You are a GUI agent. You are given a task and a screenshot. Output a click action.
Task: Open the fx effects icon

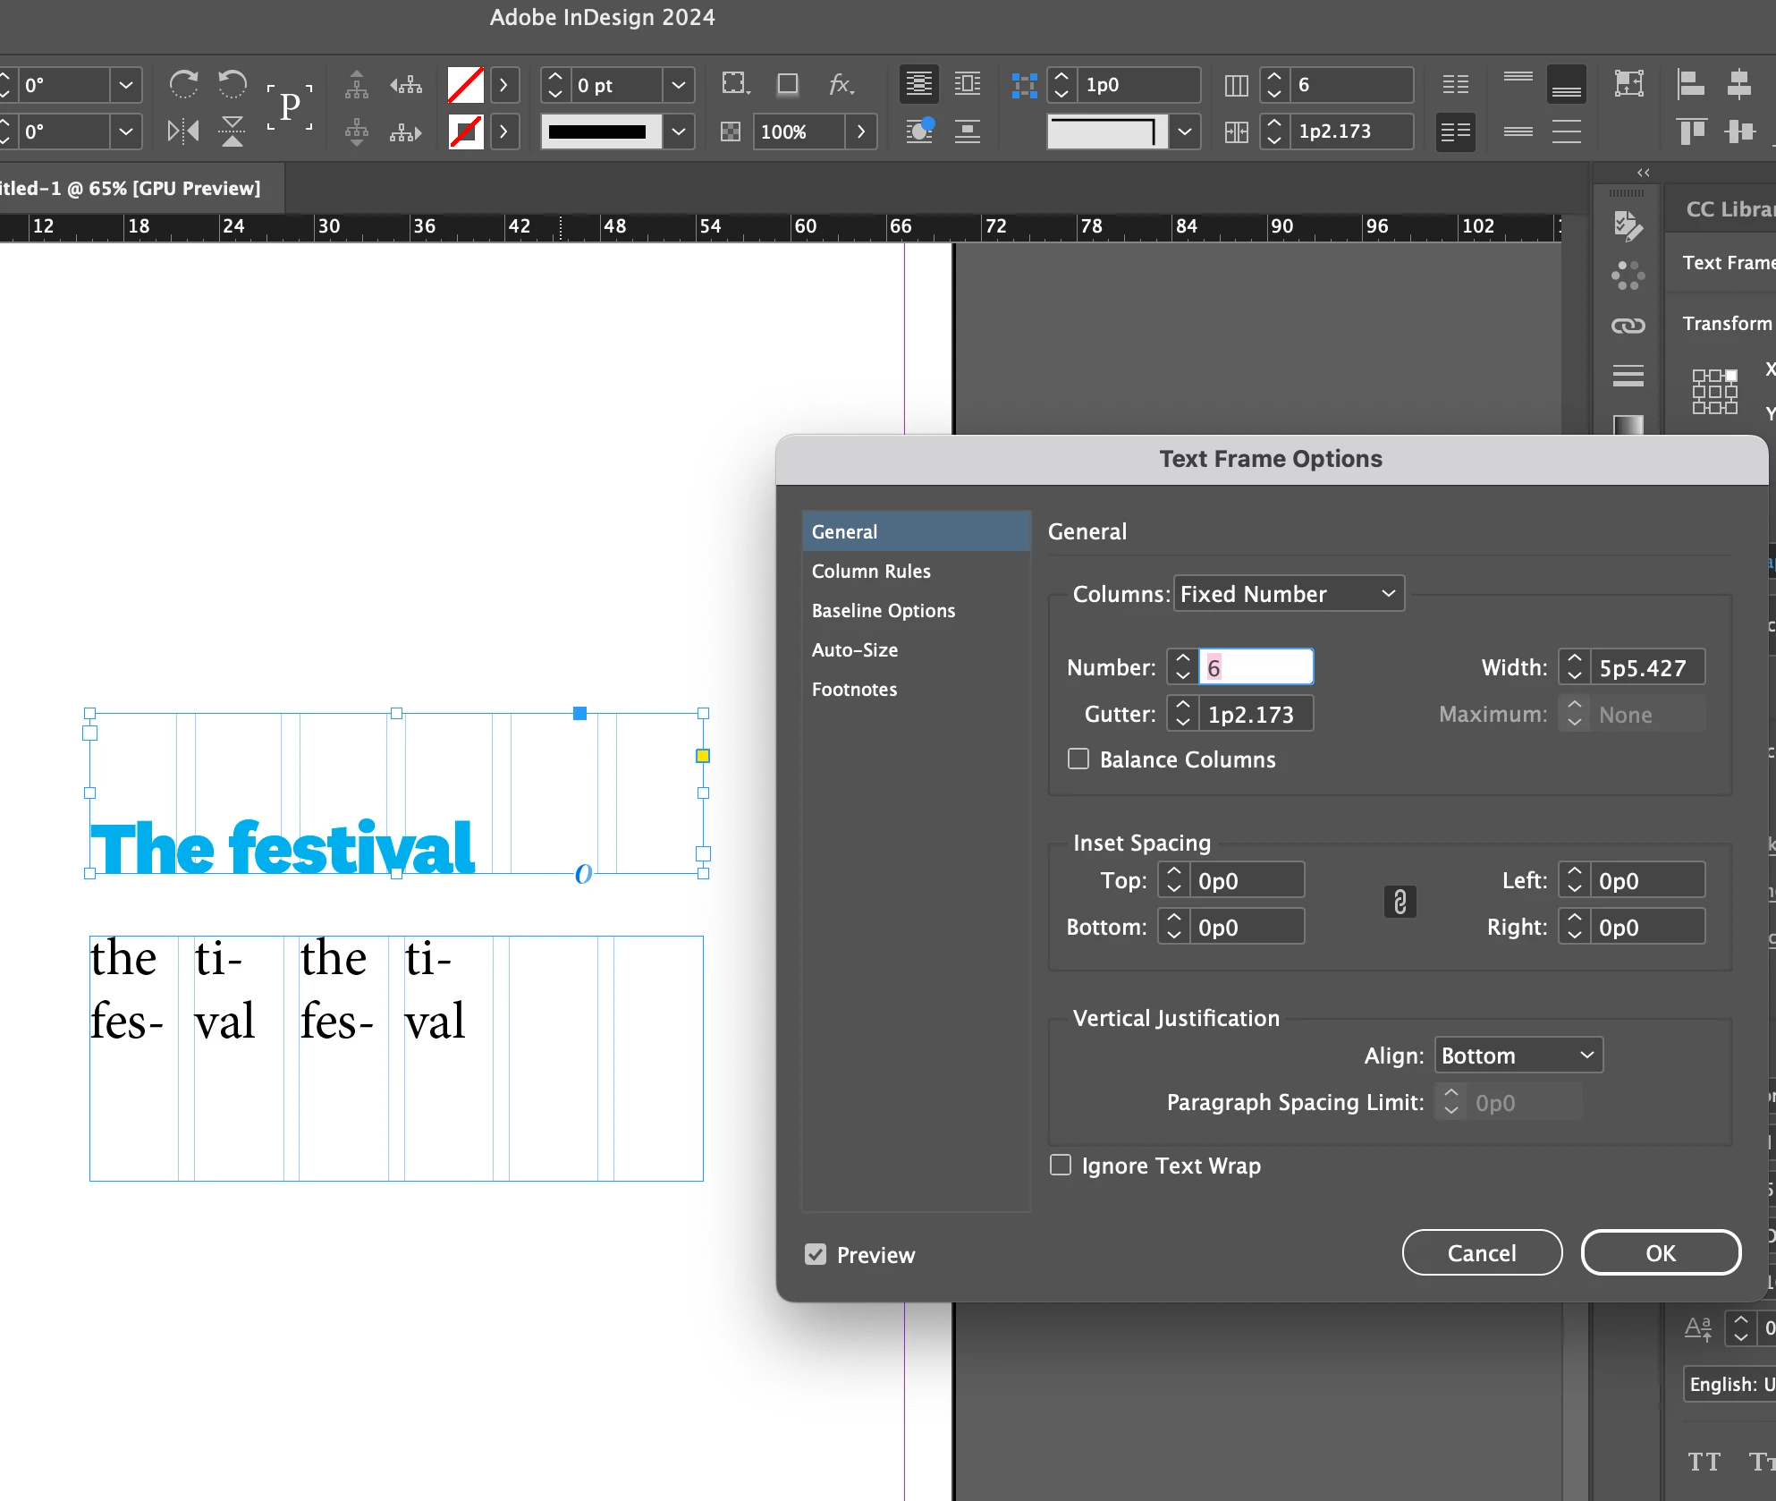point(841,85)
